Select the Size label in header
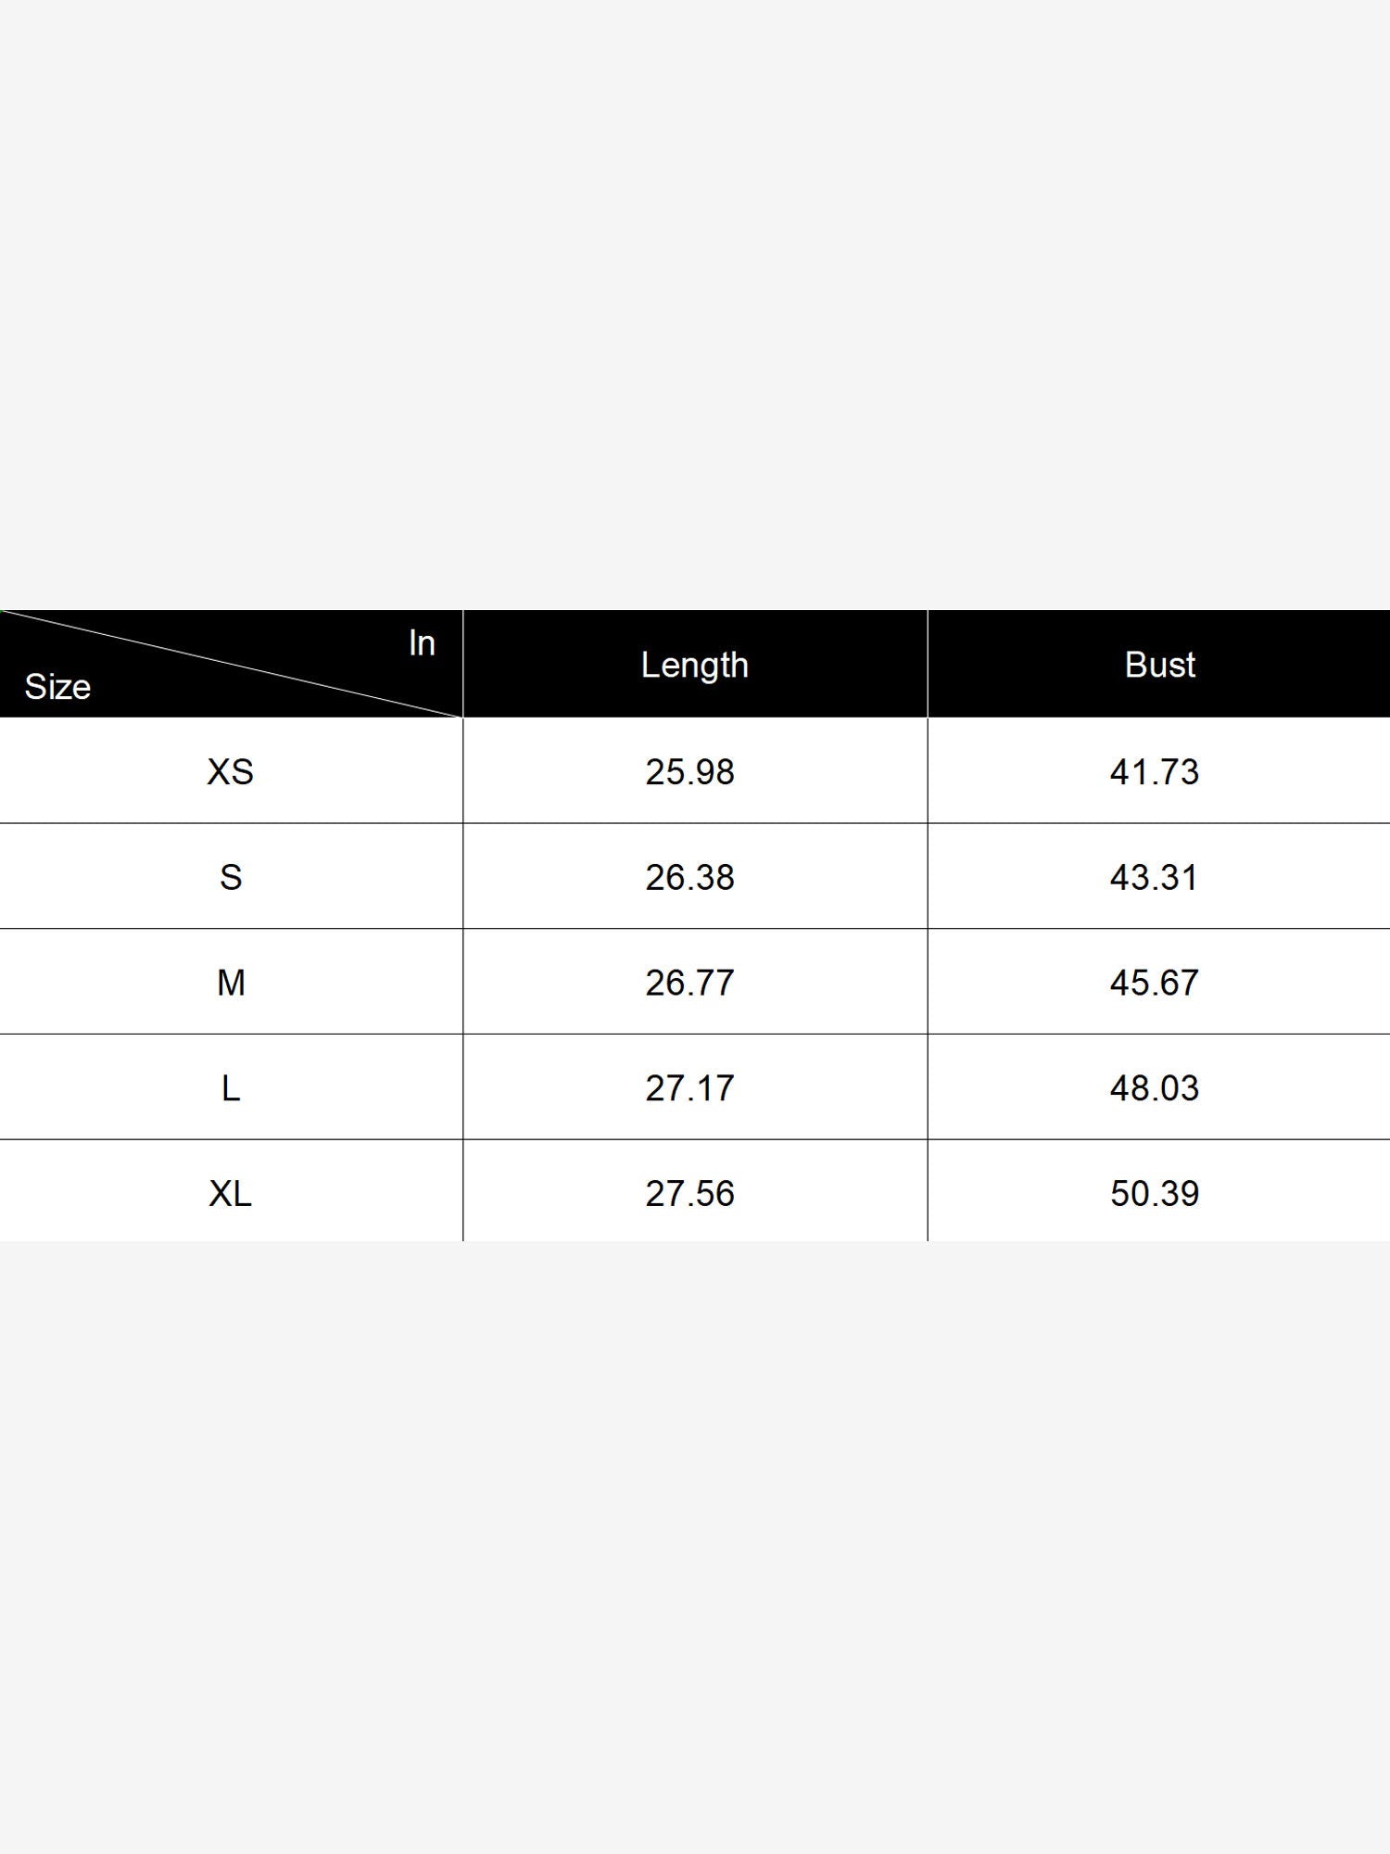 [x=57, y=687]
